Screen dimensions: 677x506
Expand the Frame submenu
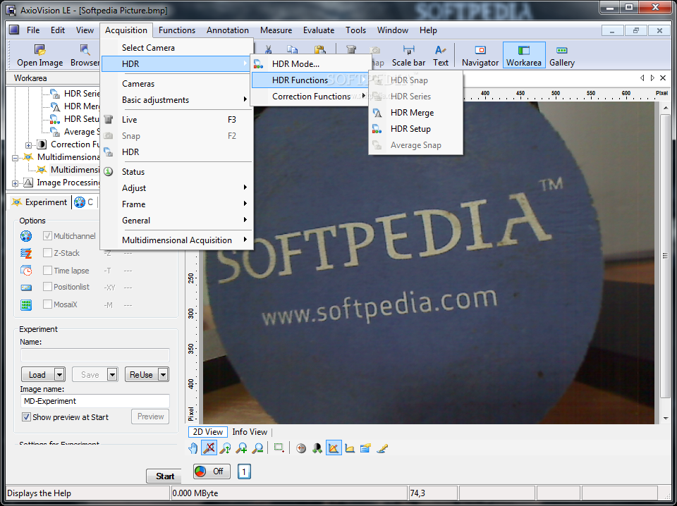click(x=245, y=204)
